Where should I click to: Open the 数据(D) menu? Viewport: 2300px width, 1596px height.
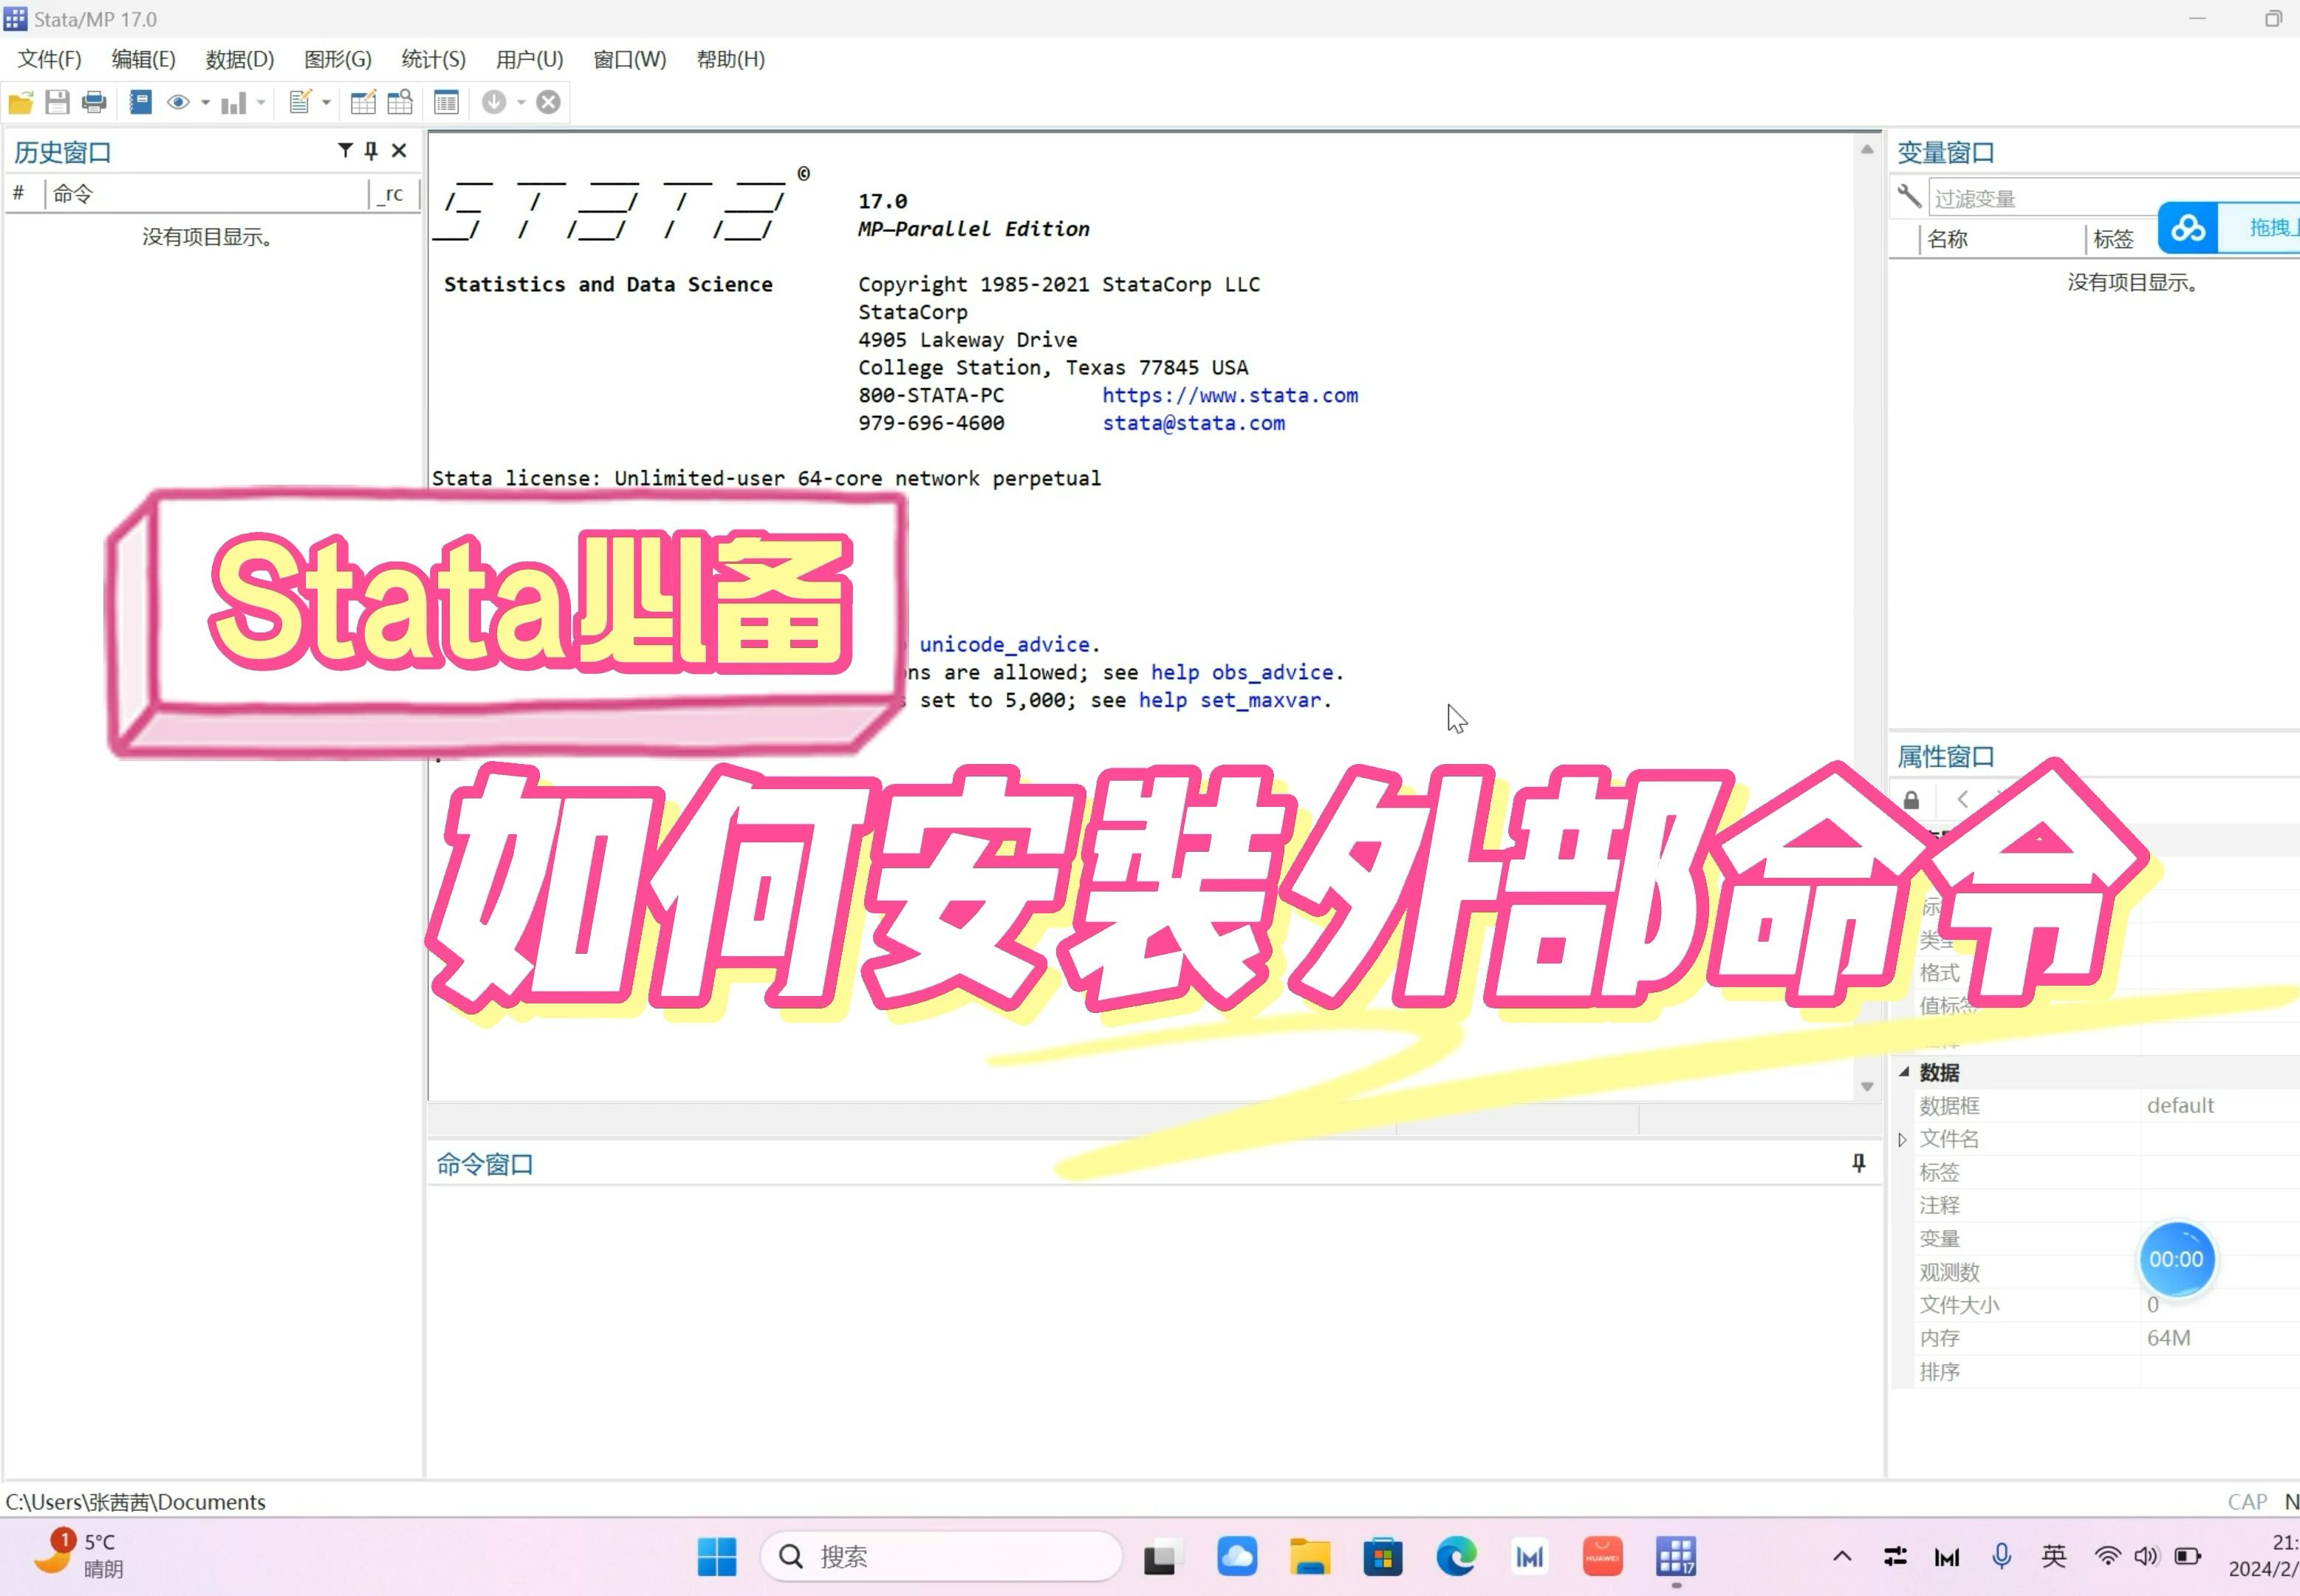coord(240,59)
